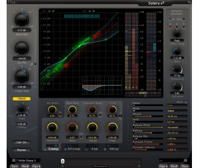Switch to the DExp section

pyautogui.click(x=114, y=149)
